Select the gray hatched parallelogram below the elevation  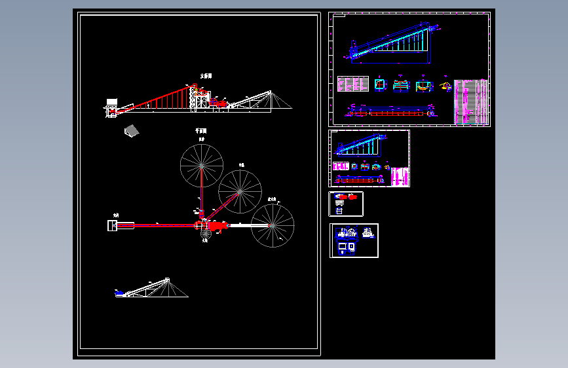point(132,131)
